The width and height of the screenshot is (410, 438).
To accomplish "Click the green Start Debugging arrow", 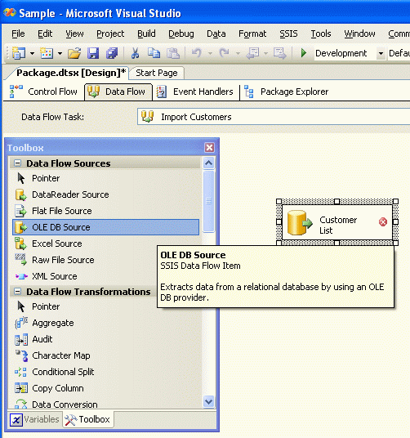I will click(x=304, y=53).
